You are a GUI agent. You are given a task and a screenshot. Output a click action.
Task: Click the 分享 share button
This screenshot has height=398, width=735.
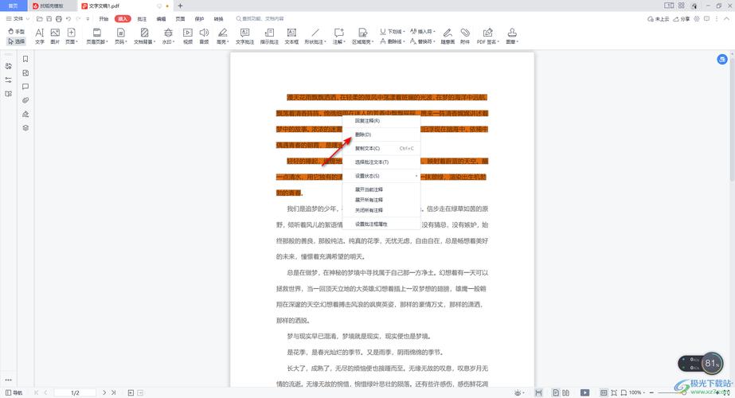tap(682, 18)
